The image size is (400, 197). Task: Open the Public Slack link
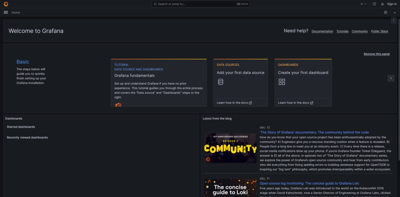click(x=380, y=31)
